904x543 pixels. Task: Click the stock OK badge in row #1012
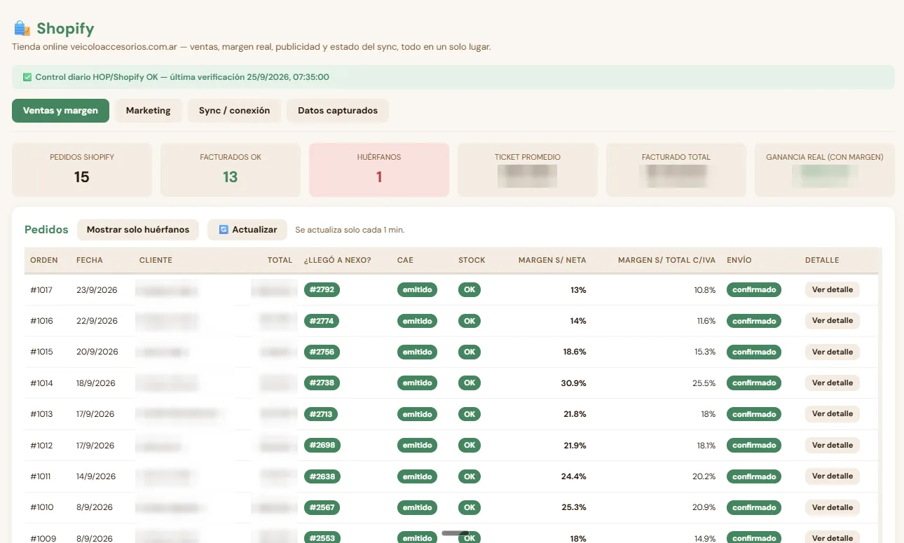point(470,445)
